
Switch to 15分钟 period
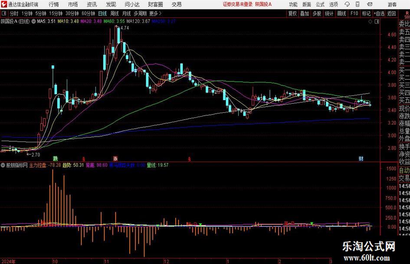pos(56,13)
